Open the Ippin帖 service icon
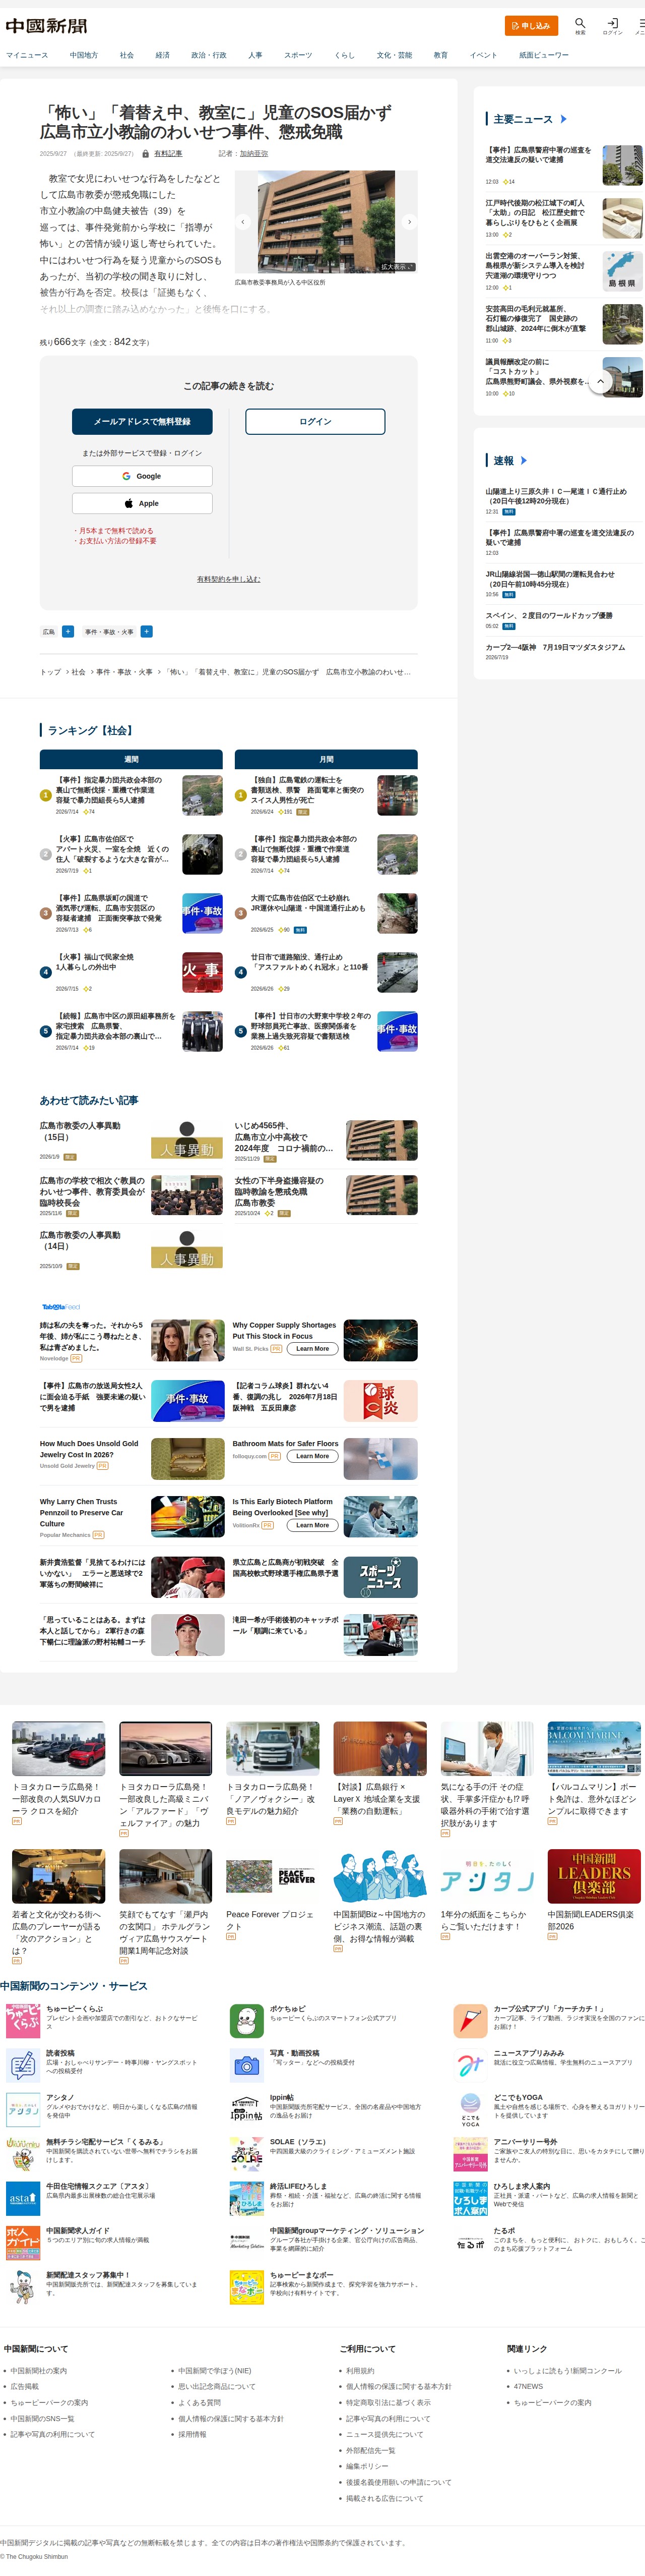The image size is (645, 2576). coord(246,2109)
